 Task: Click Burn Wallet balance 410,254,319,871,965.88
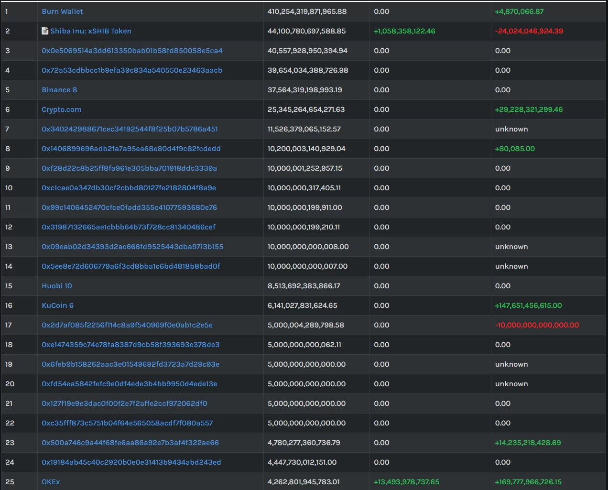tap(307, 11)
